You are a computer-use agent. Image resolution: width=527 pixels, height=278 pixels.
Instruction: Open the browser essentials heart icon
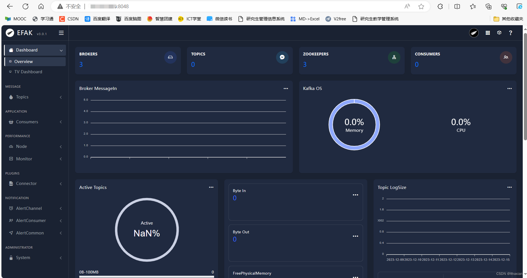click(x=504, y=7)
